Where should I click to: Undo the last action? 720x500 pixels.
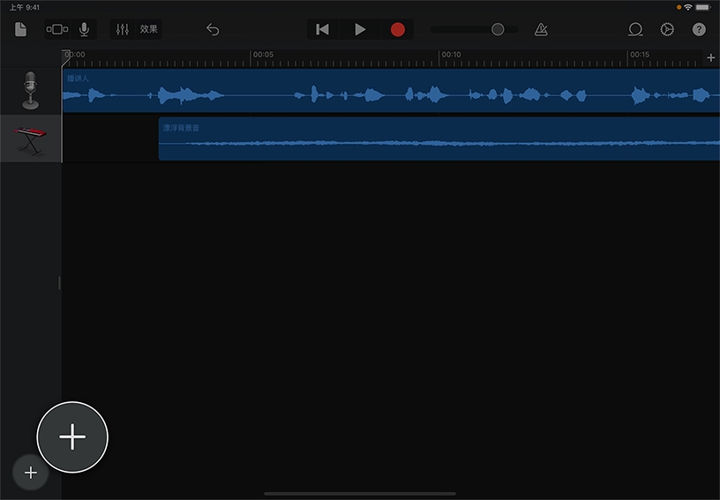point(213,29)
